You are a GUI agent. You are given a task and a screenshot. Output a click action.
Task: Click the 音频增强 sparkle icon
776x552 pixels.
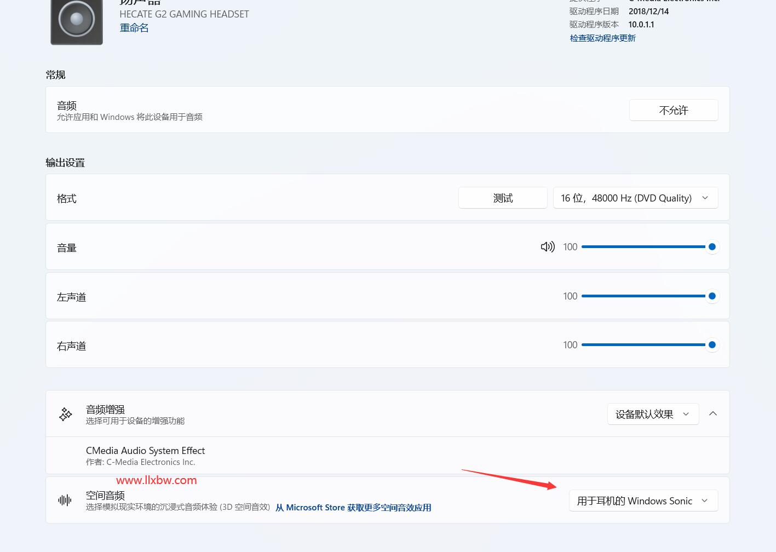click(x=66, y=414)
